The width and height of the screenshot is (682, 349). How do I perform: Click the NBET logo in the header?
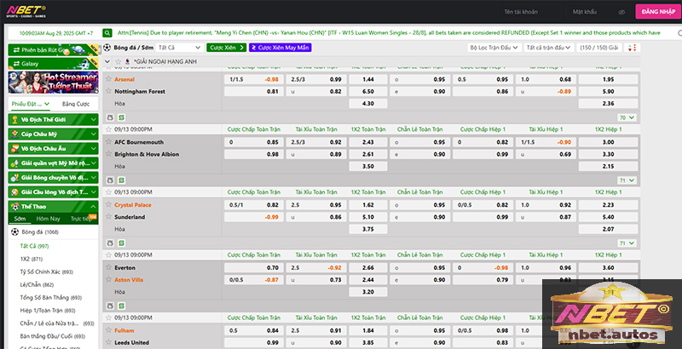click(29, 11)
